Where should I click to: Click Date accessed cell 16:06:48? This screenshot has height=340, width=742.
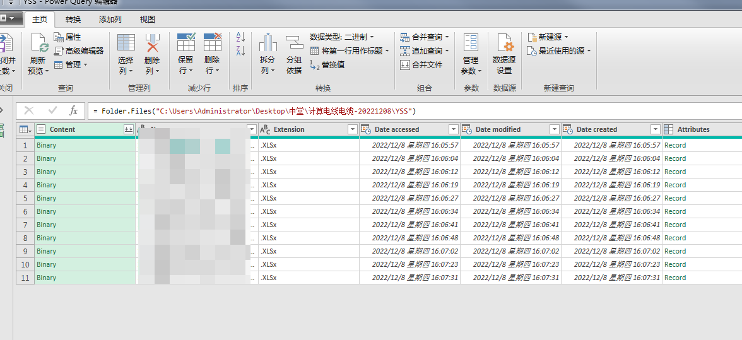pos(410,238)
